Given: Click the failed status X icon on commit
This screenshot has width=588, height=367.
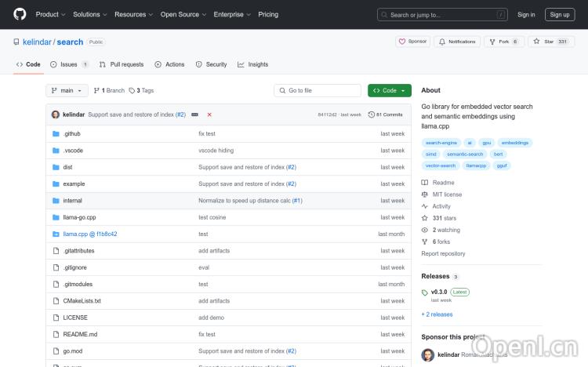Looking at the screenshot, I should pos(209,114).
